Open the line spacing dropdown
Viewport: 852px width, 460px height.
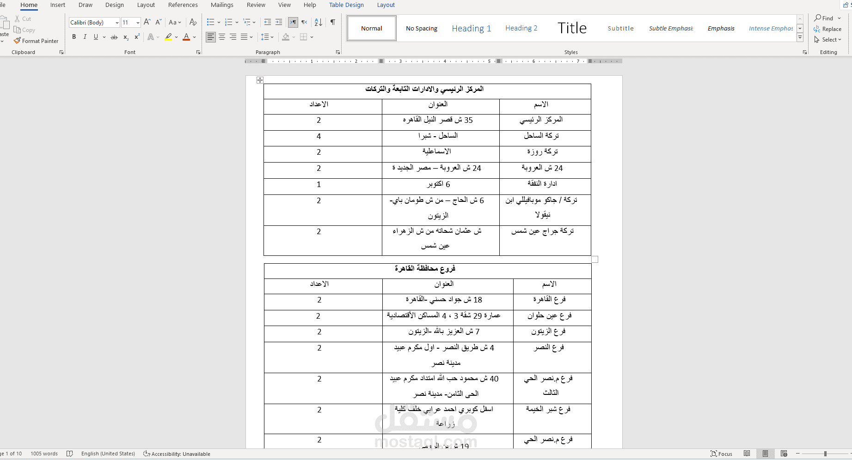tap(267, 37)
